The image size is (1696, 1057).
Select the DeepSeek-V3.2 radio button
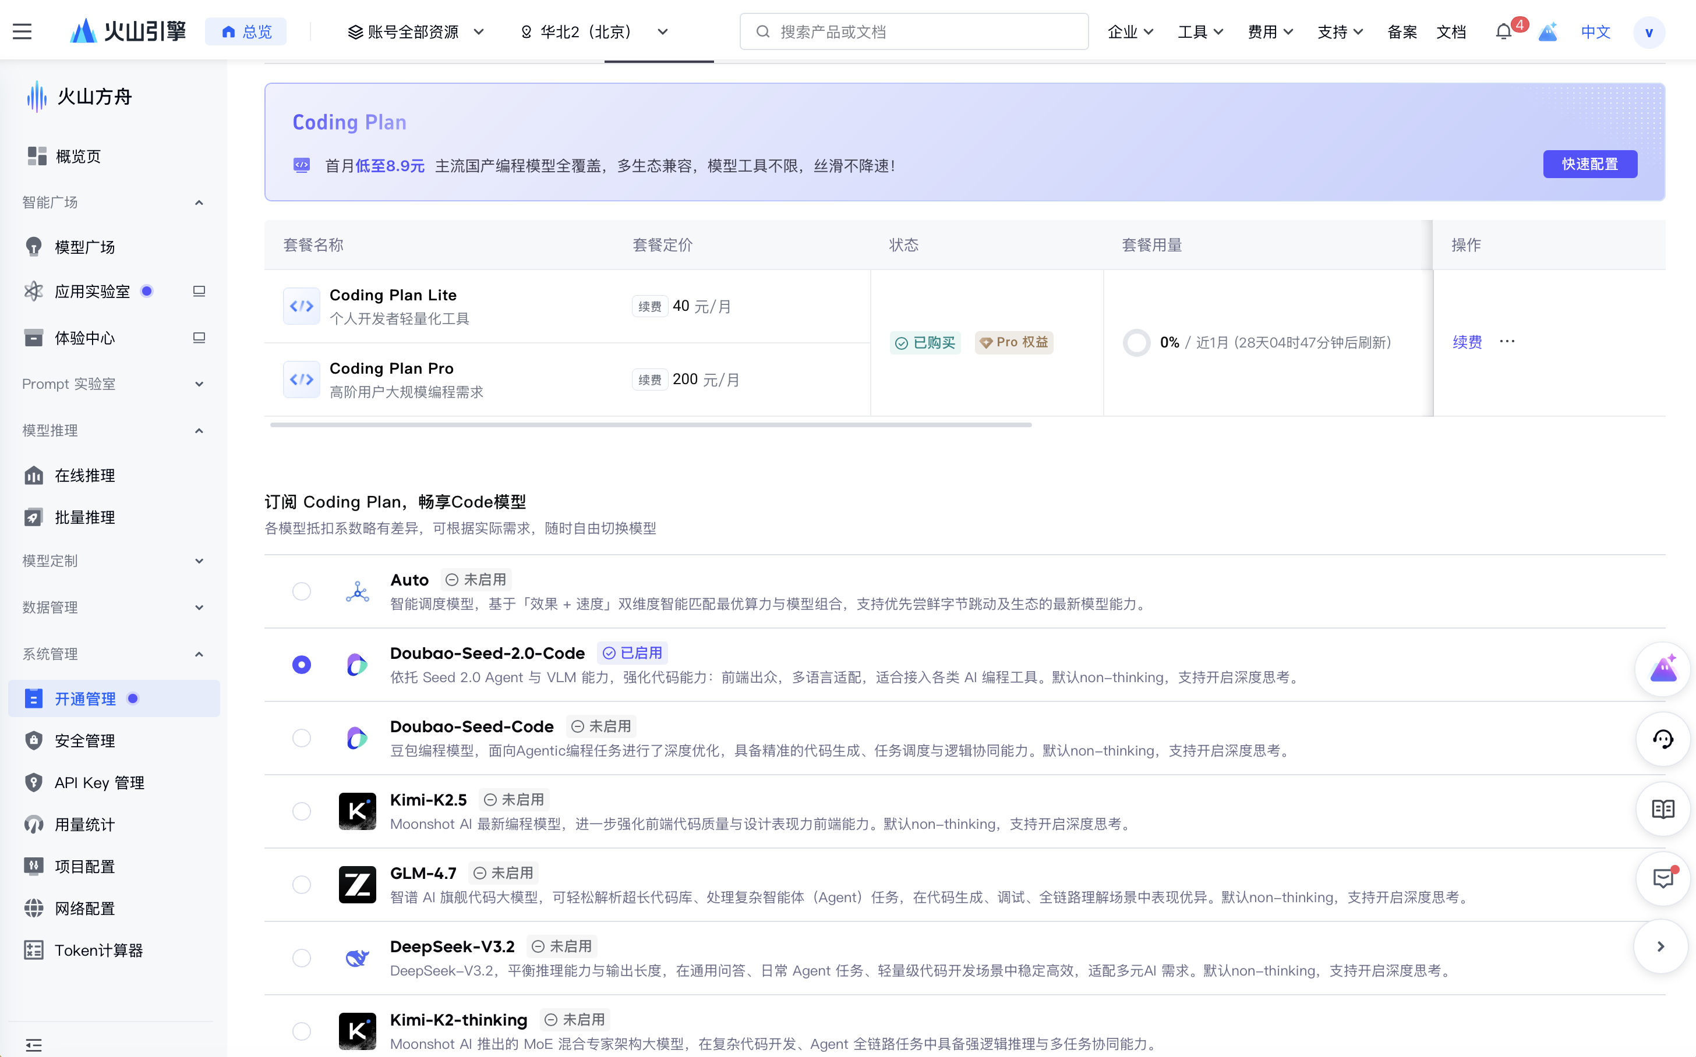point(302,957)
